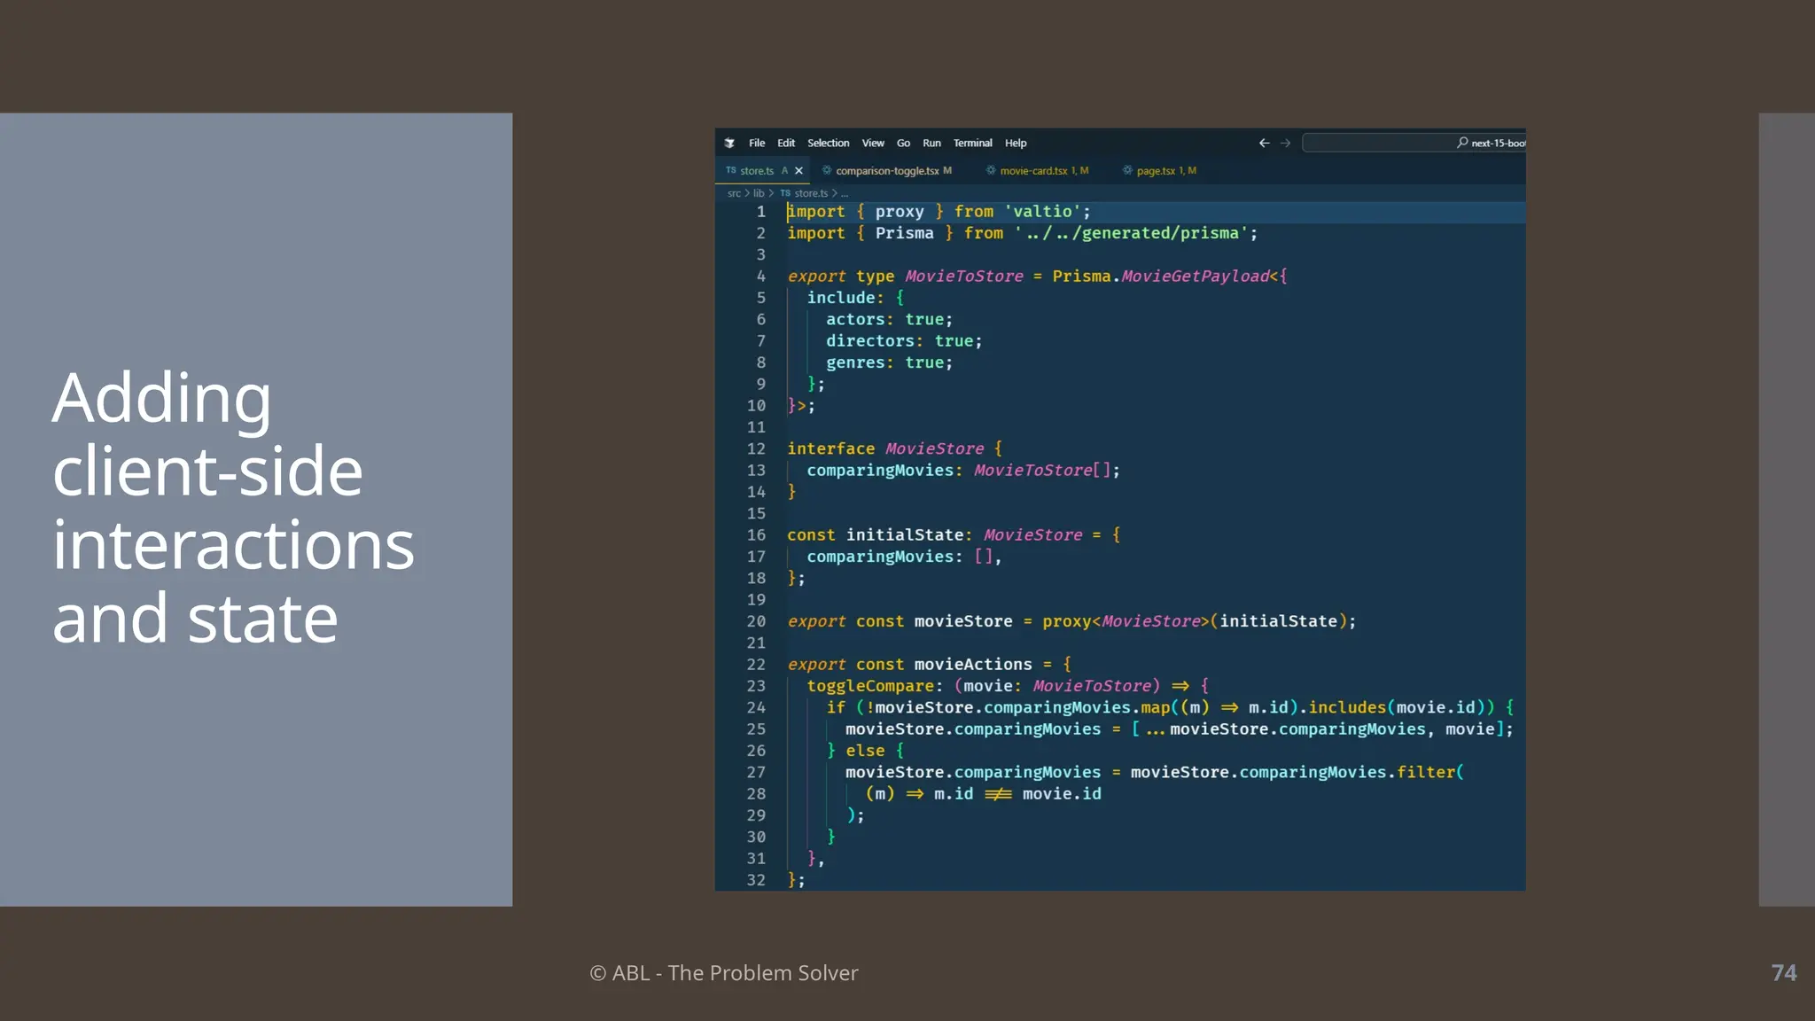Click 'genres: true;' on line 8

(889, 362)
